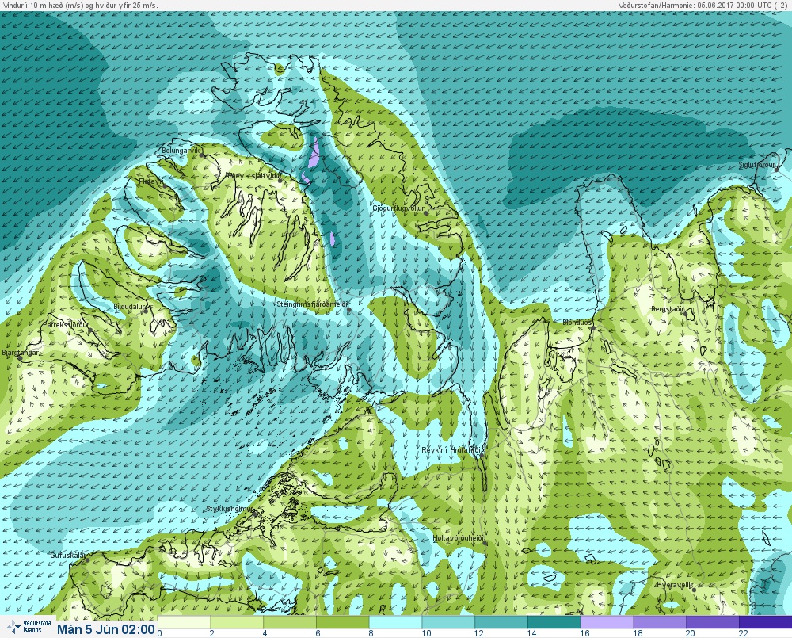This screenshot has width=792, height=638.
Task: Select the 18–20 m/s purple legend swatch
Action: [661, 622]
